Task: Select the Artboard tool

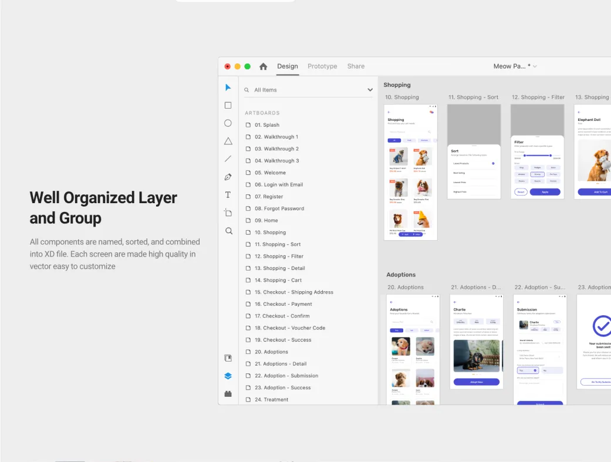Action: (x=228, y=213)
